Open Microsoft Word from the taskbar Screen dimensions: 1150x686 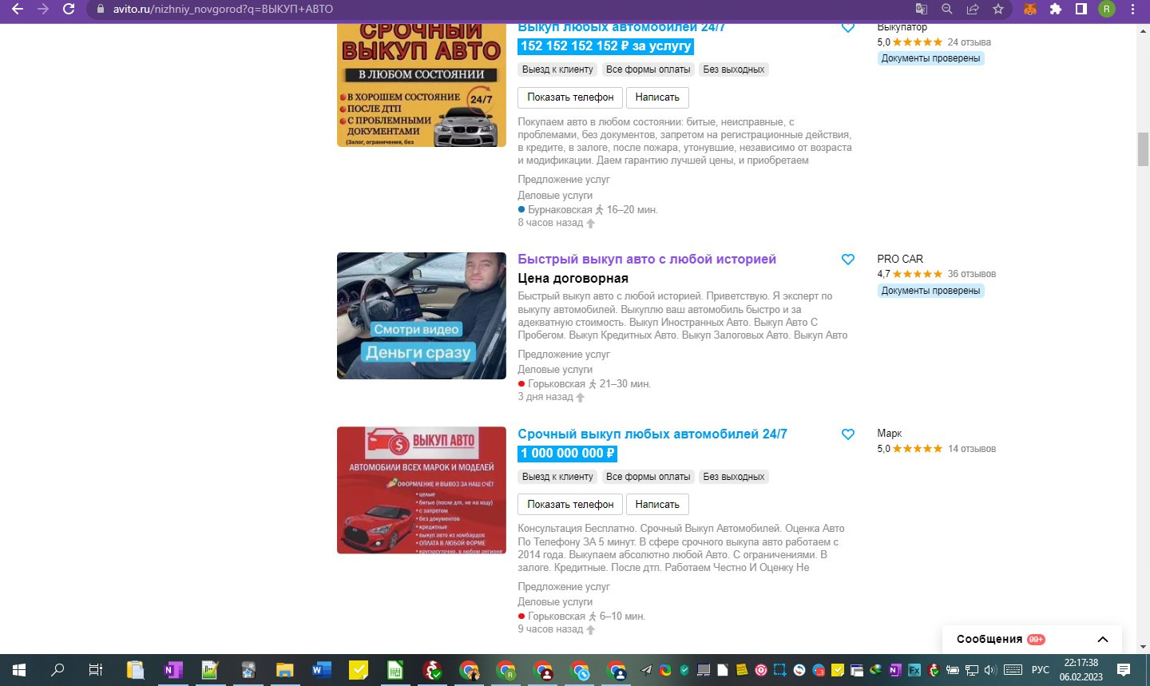(321, 670)
